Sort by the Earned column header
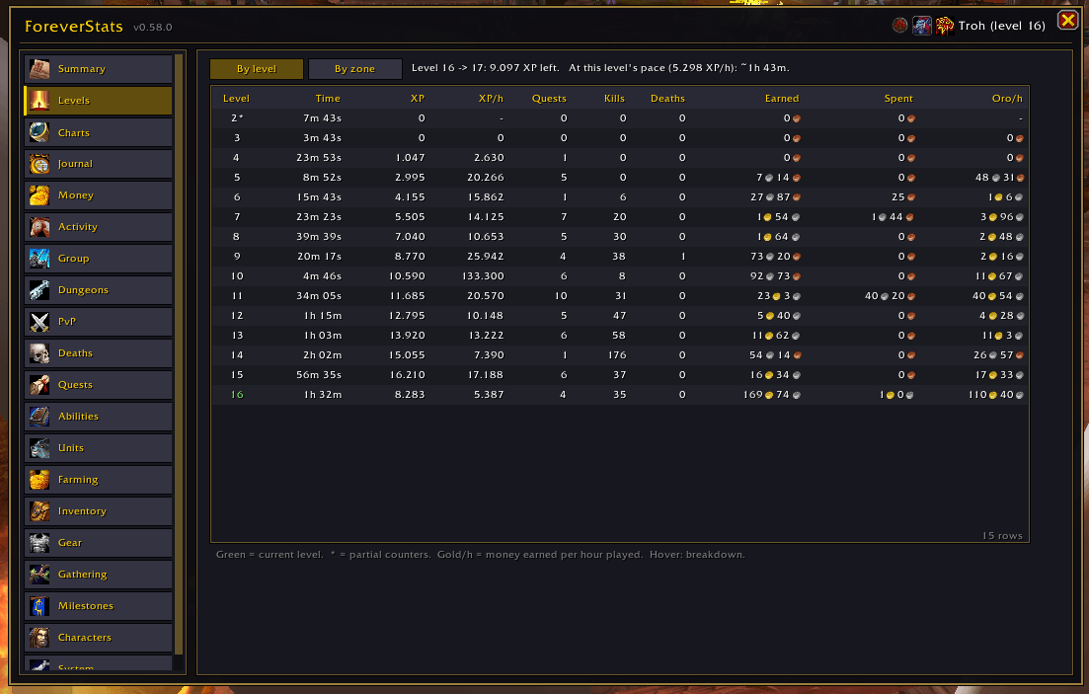 (782, 99)
